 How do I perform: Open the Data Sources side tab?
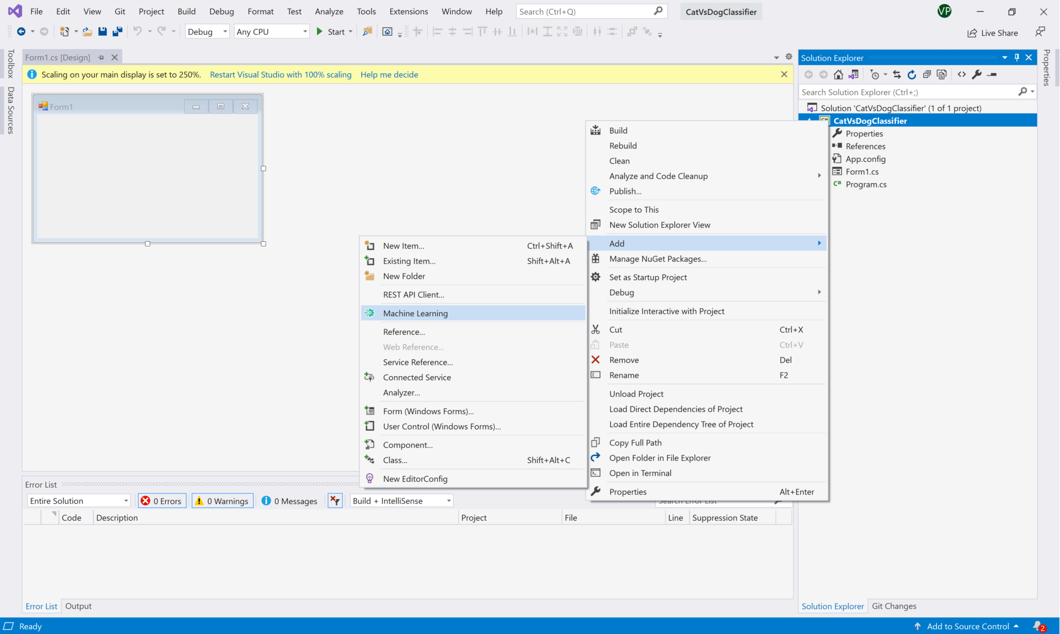(10, 110)
